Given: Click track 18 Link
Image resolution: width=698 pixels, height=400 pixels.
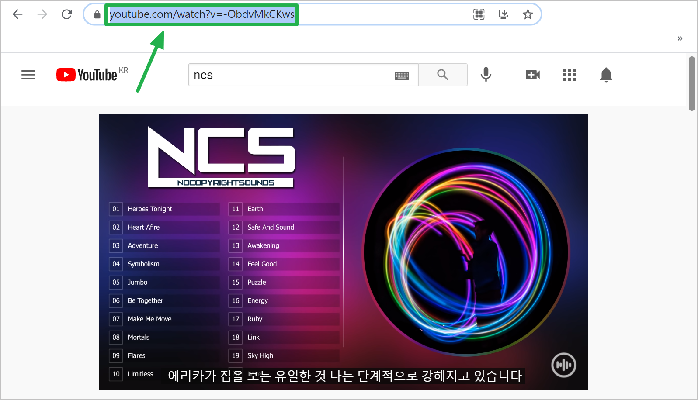Looking at the screenshot, I should pos(284,337).
